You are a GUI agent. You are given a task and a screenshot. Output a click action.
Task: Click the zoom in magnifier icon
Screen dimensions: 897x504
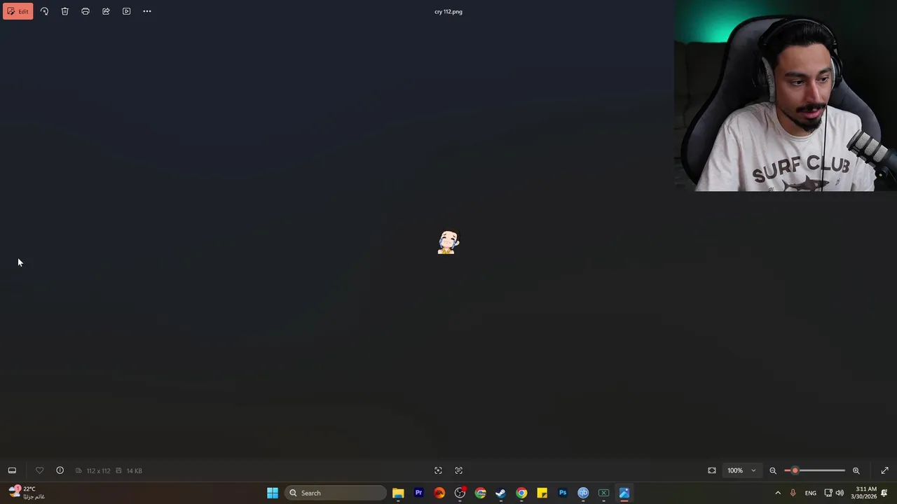click(x=856, y=470)
